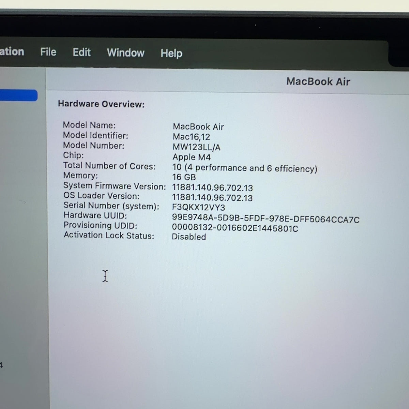Select the Hardware UUID value starting '99E9748A'
Viewport: 409px width, 409px height.
point(266,219)
